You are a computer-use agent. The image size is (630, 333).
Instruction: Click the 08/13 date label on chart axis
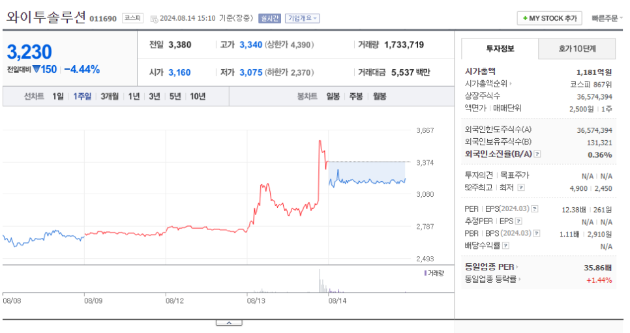pos(256,301)
